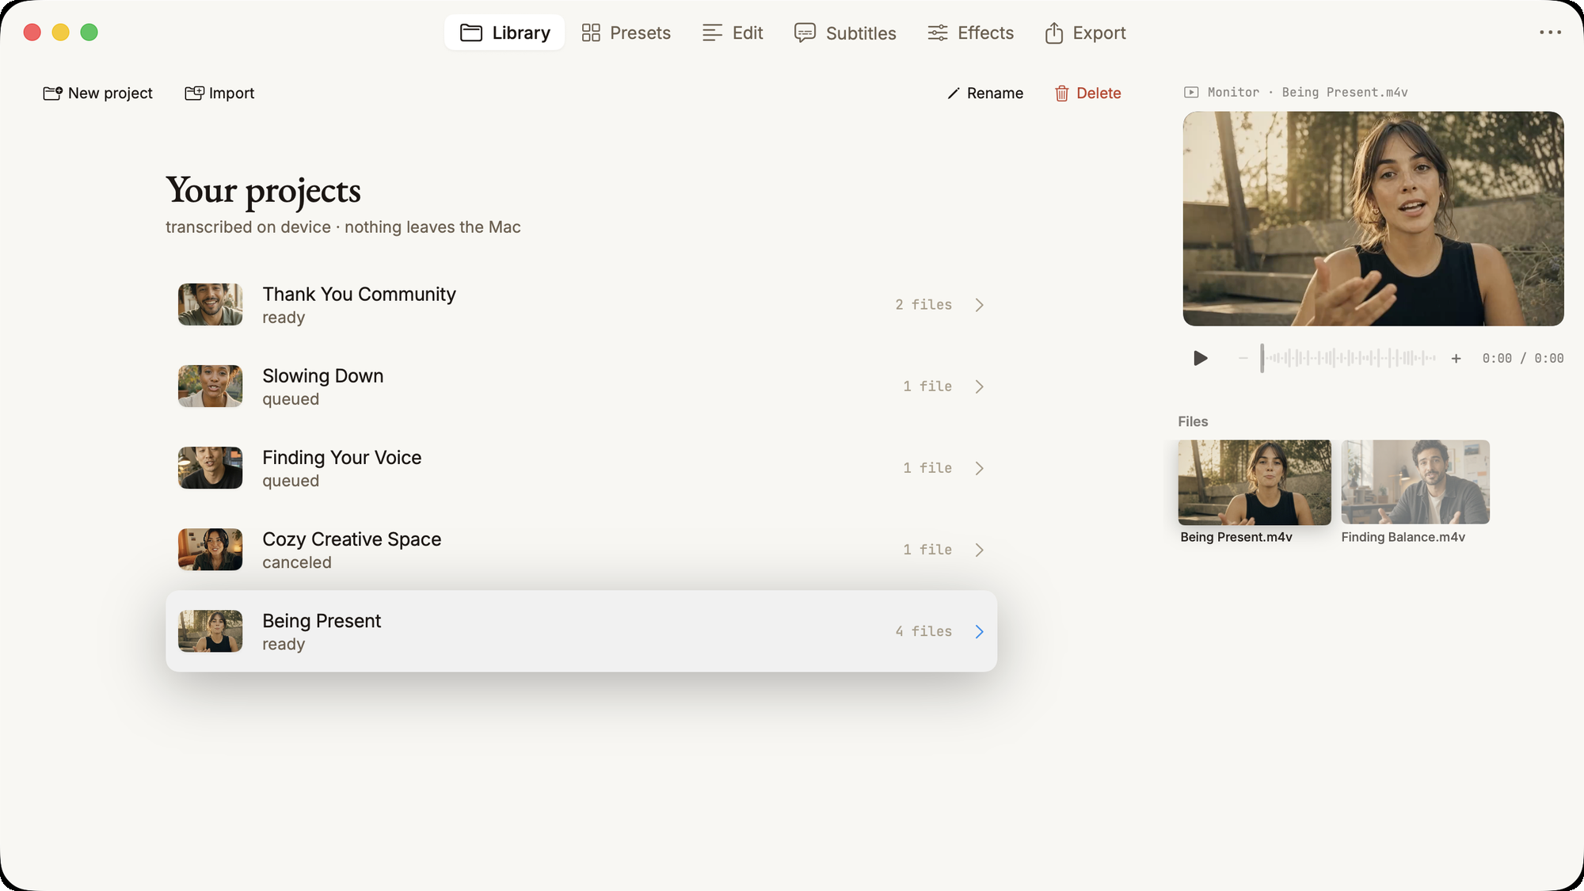The width and height of the screenshot is (1584, 891).
Task: Switch to the Edit tab
Action: (733, 32)
